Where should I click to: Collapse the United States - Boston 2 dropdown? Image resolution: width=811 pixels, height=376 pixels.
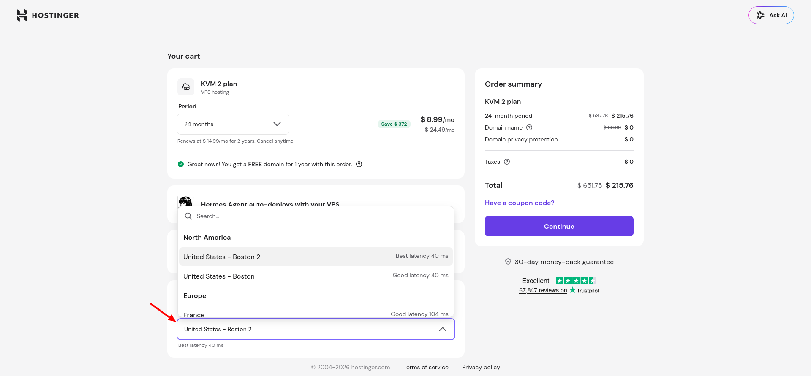(316, 329)
